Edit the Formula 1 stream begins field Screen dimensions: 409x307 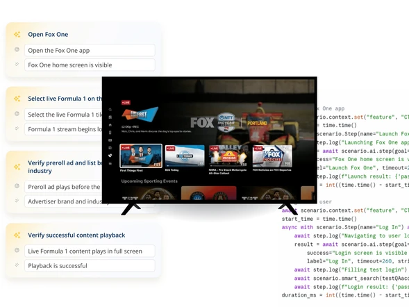63,129
